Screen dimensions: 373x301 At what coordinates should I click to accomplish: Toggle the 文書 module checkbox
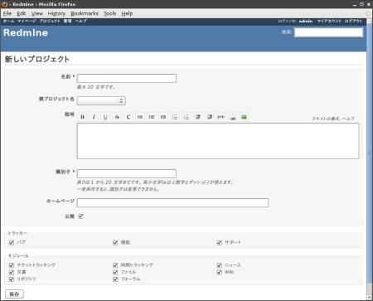(x=12, y=272)
